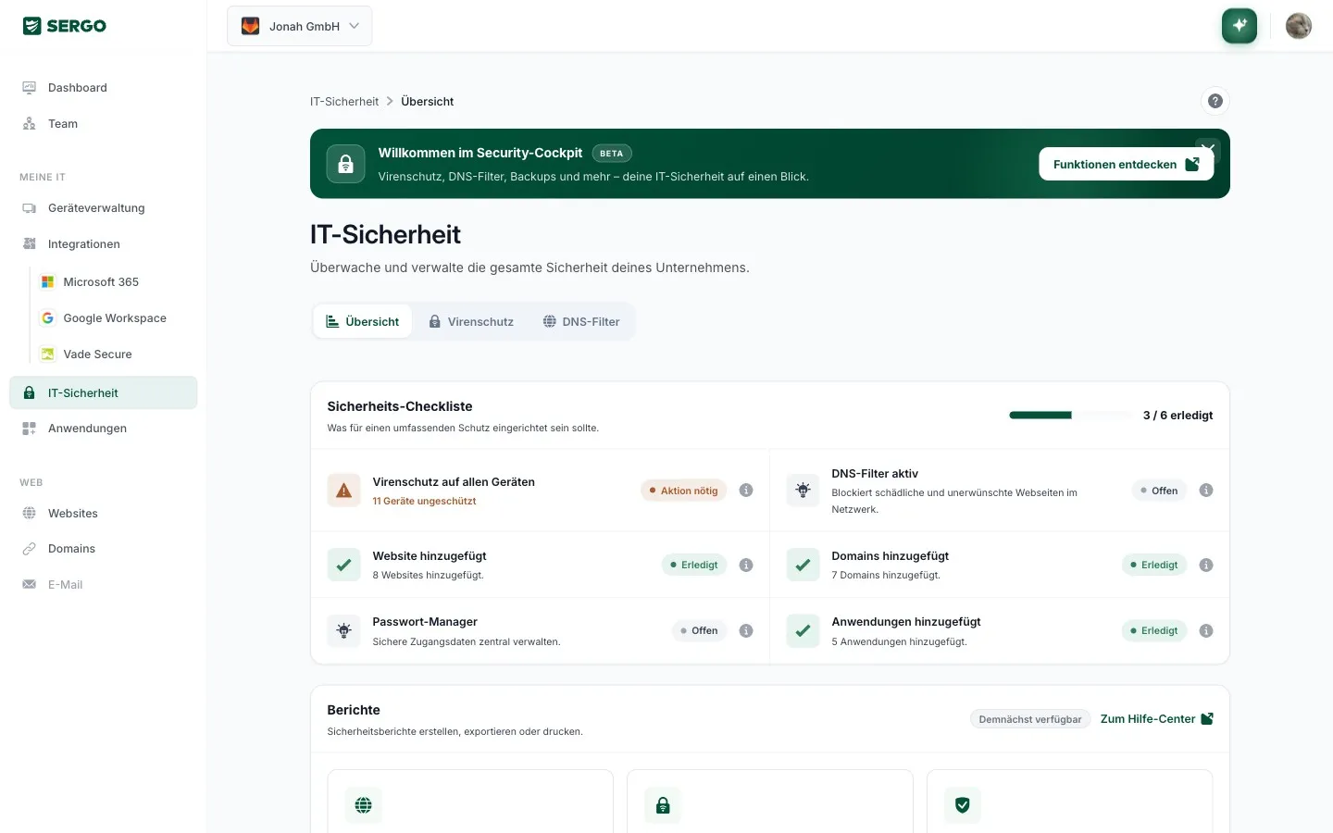Open info icon for Anwendungen hinzugefügt
The width and height of the screenshot is (1333, 833).
click(x=1206, y=631)
